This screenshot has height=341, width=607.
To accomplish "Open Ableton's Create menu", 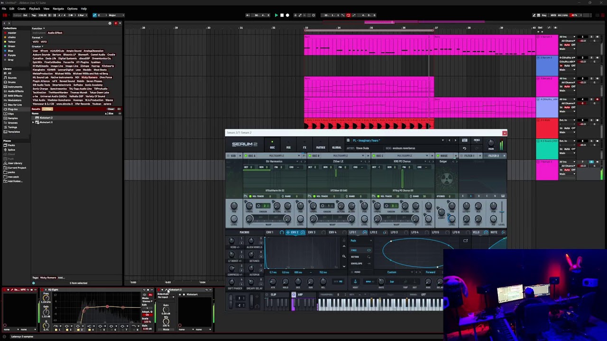I will tap(22, 9).
